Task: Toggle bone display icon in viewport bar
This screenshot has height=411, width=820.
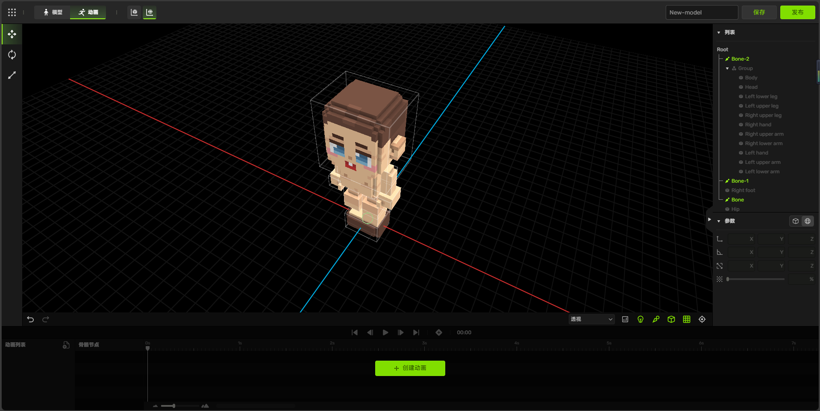Action: tap(656, 319)
